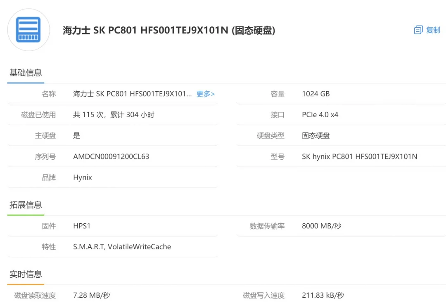Screen dimensions: 446x303
Task: Click the serial number AMDCN00091200CL63
Action: (111, 156)
